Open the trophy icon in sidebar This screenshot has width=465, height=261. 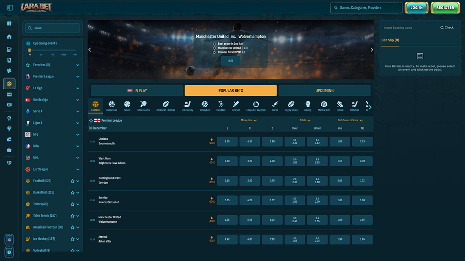pyautogui.click(x=9, y=129)
